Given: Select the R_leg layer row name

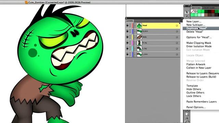Looking at the screenshot, I should [145, 43].
